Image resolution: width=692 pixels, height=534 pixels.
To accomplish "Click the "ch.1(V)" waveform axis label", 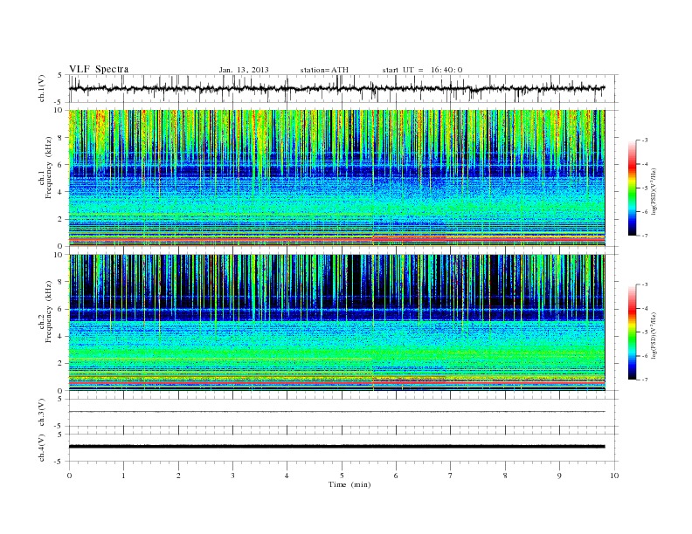I will [x=42, y=88].
